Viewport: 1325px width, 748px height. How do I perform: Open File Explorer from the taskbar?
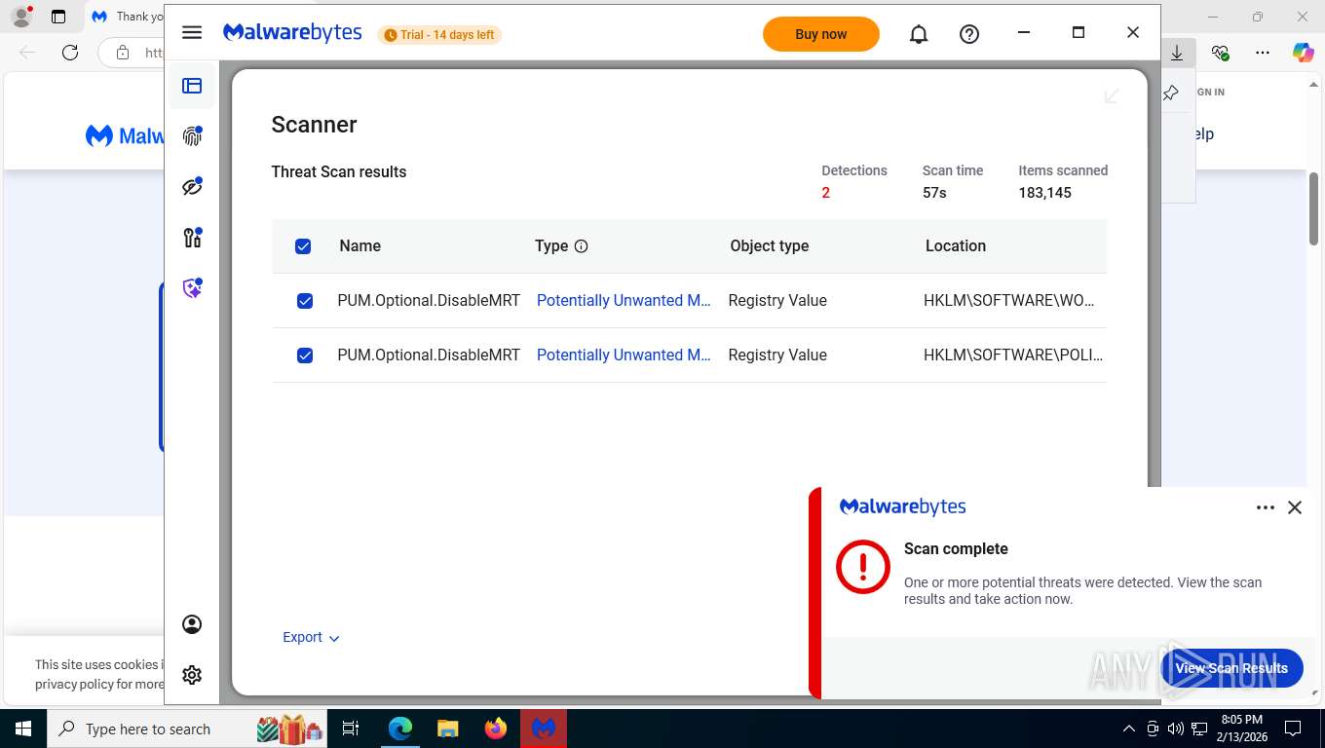click(447, 729)
